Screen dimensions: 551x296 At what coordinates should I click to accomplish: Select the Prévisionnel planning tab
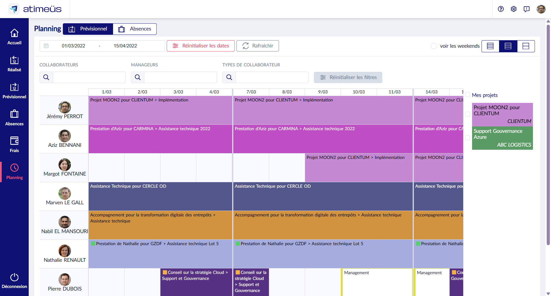(x=88, y=29)
